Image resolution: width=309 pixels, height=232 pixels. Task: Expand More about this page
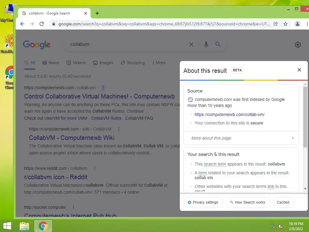pos(241,138)
